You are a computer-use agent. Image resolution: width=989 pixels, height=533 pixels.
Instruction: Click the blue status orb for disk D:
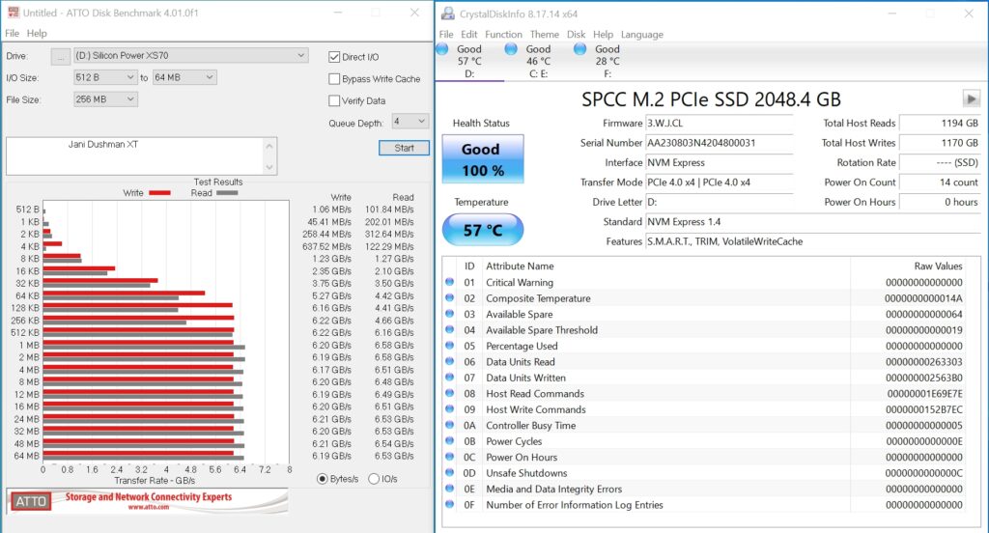442,49
